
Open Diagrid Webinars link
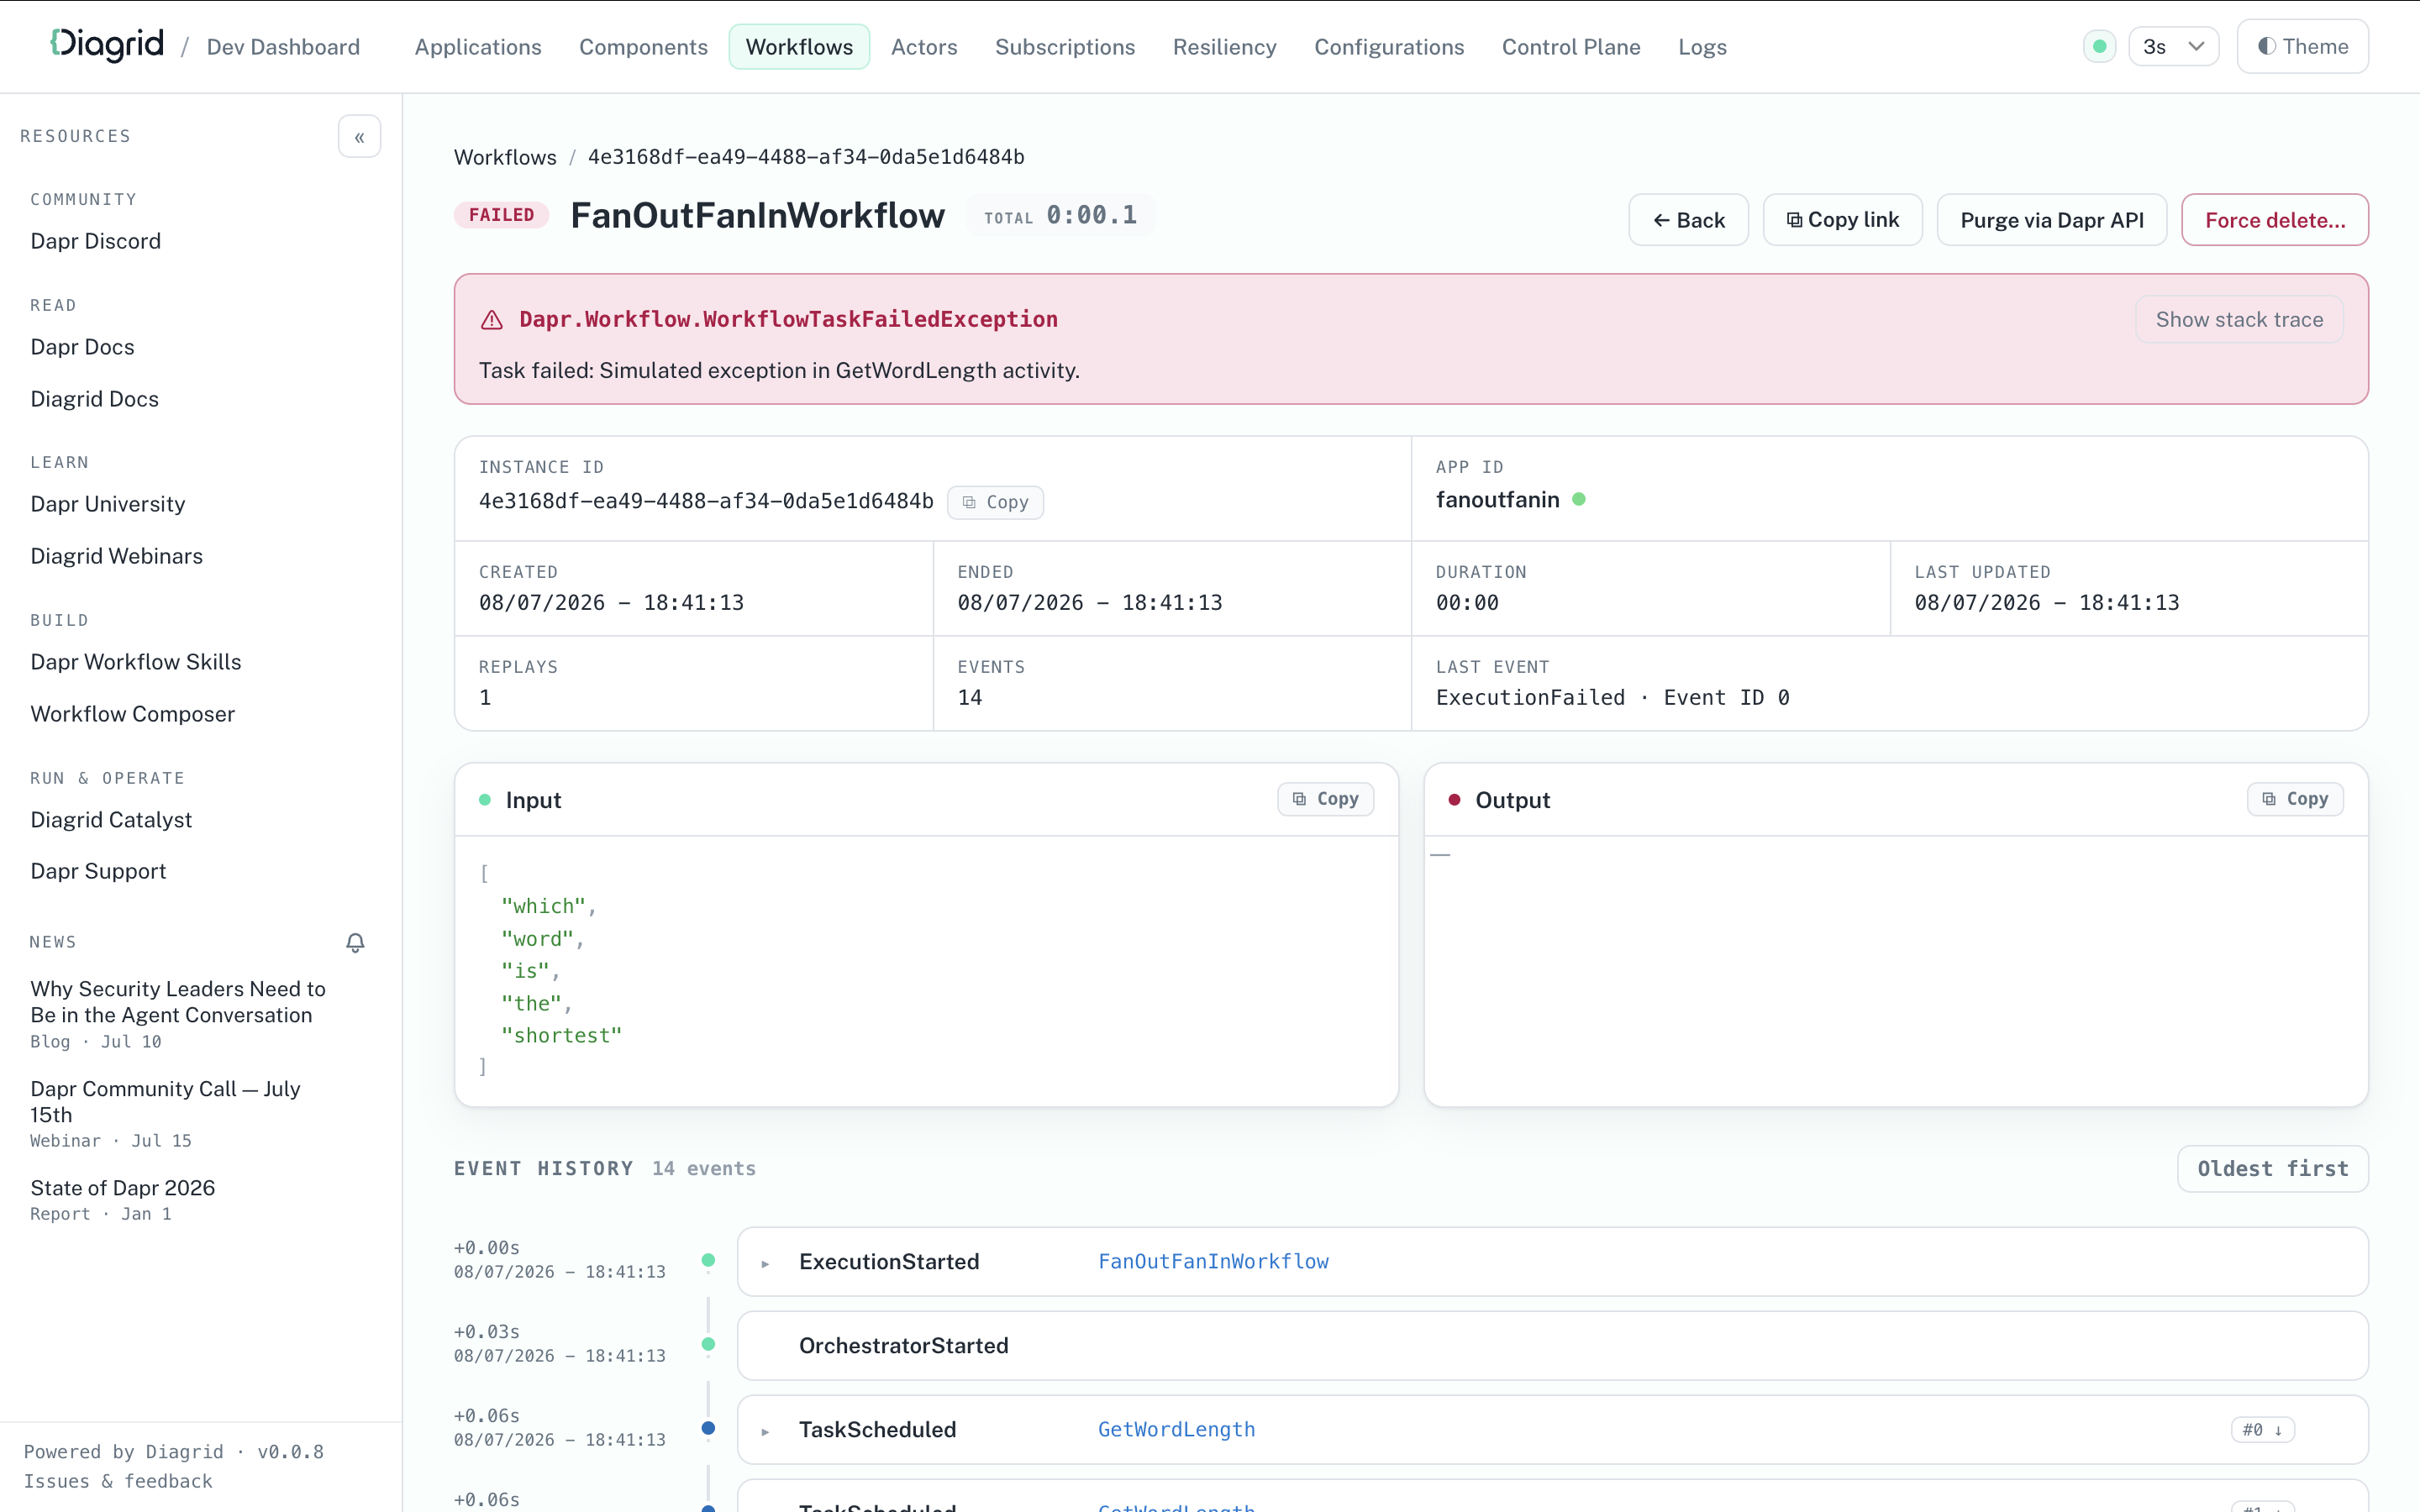[x=116, y=556]
